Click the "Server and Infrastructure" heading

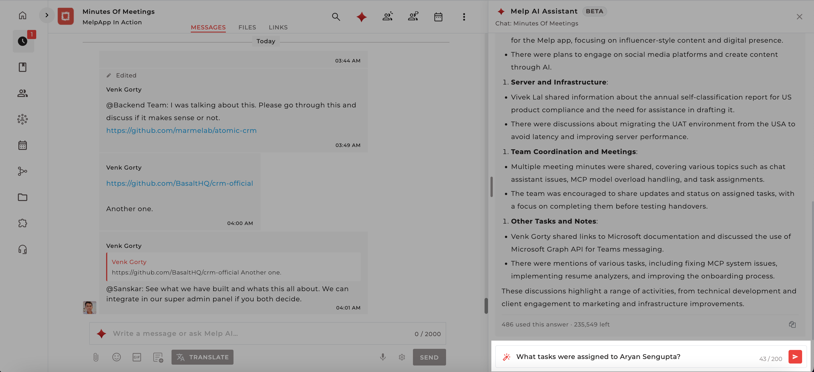(558, 82)
